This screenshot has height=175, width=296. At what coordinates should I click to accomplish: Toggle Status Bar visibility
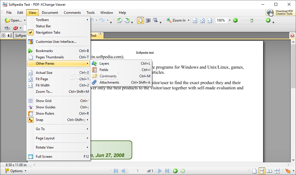coord(59,26)
